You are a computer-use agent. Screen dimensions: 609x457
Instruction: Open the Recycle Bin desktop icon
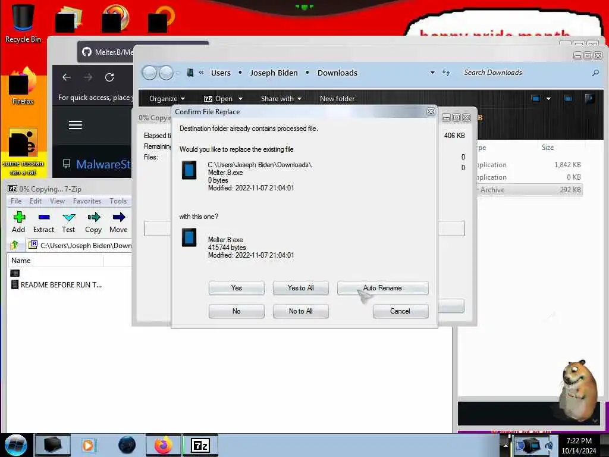coord(23,23)
